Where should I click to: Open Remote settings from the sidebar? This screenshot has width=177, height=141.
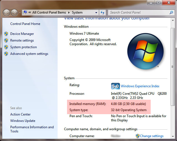(22, 40)
